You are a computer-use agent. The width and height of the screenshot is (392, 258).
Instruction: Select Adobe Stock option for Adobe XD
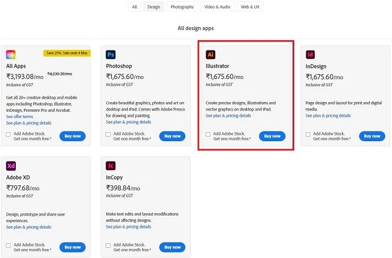coord(9,246)
